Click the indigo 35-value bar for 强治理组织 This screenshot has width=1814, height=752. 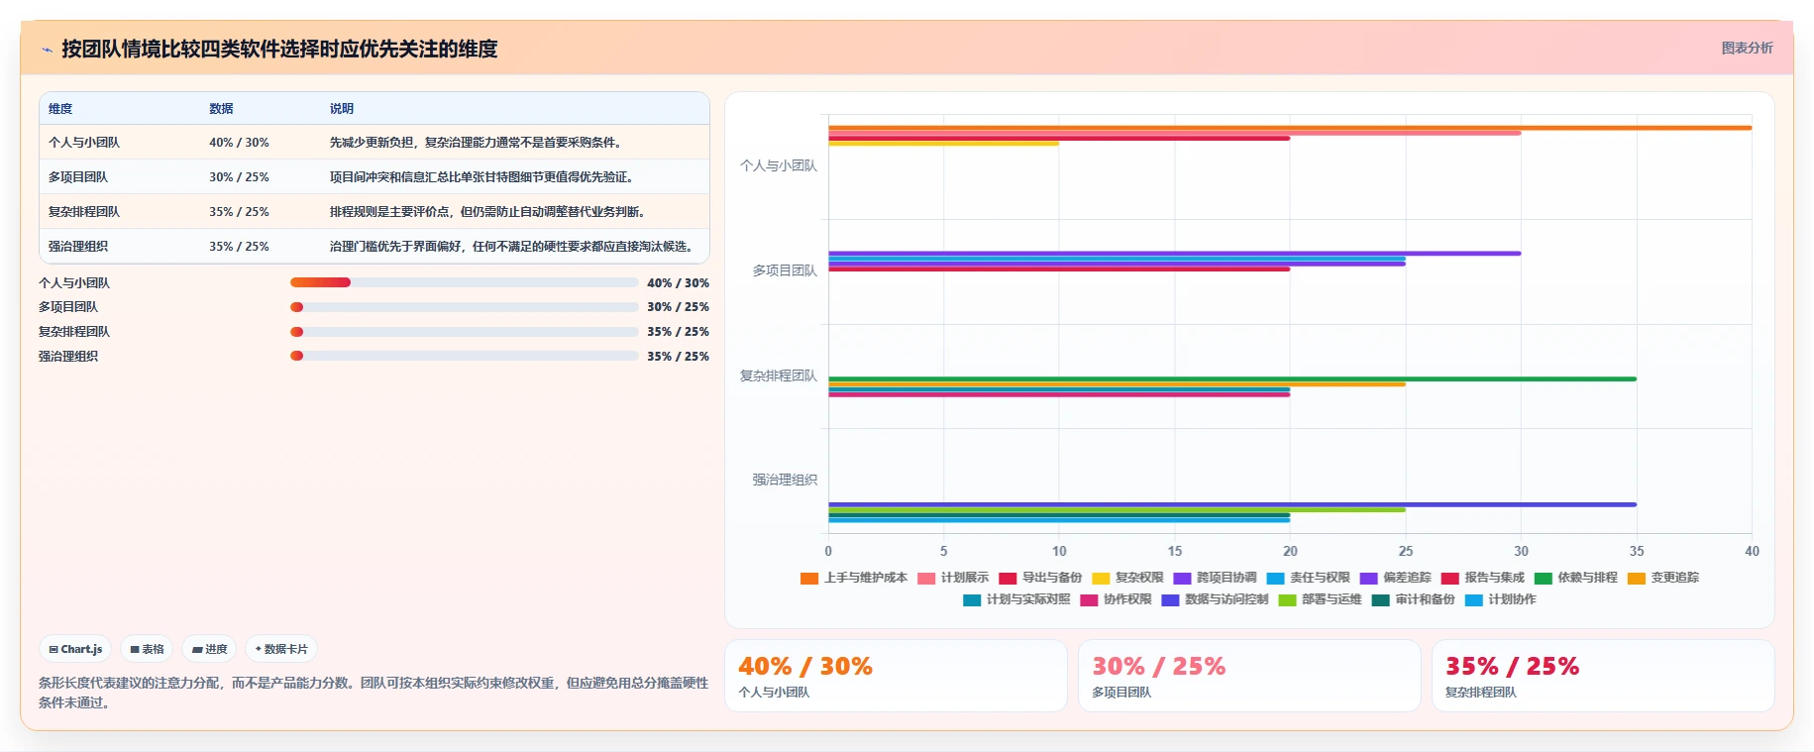[x=1232, y=504]
